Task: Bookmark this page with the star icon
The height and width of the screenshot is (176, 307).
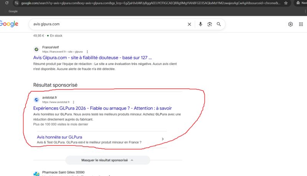Action: [286, 3]
